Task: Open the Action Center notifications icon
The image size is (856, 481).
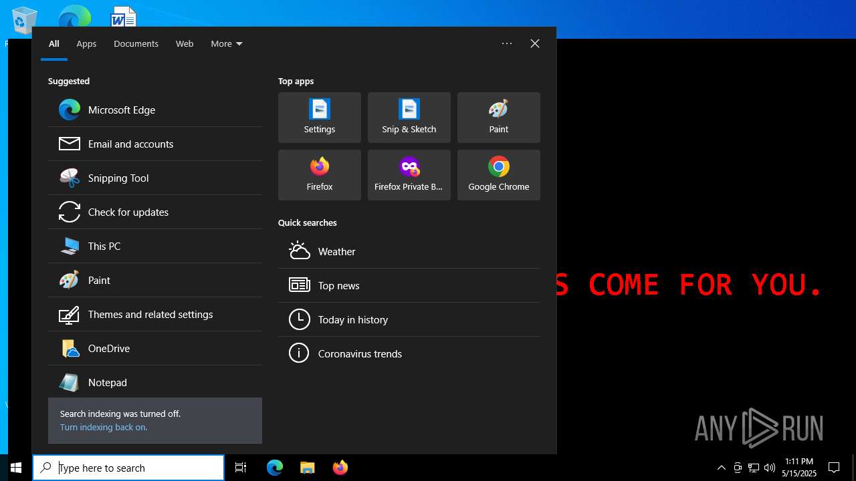Action: 834,468
